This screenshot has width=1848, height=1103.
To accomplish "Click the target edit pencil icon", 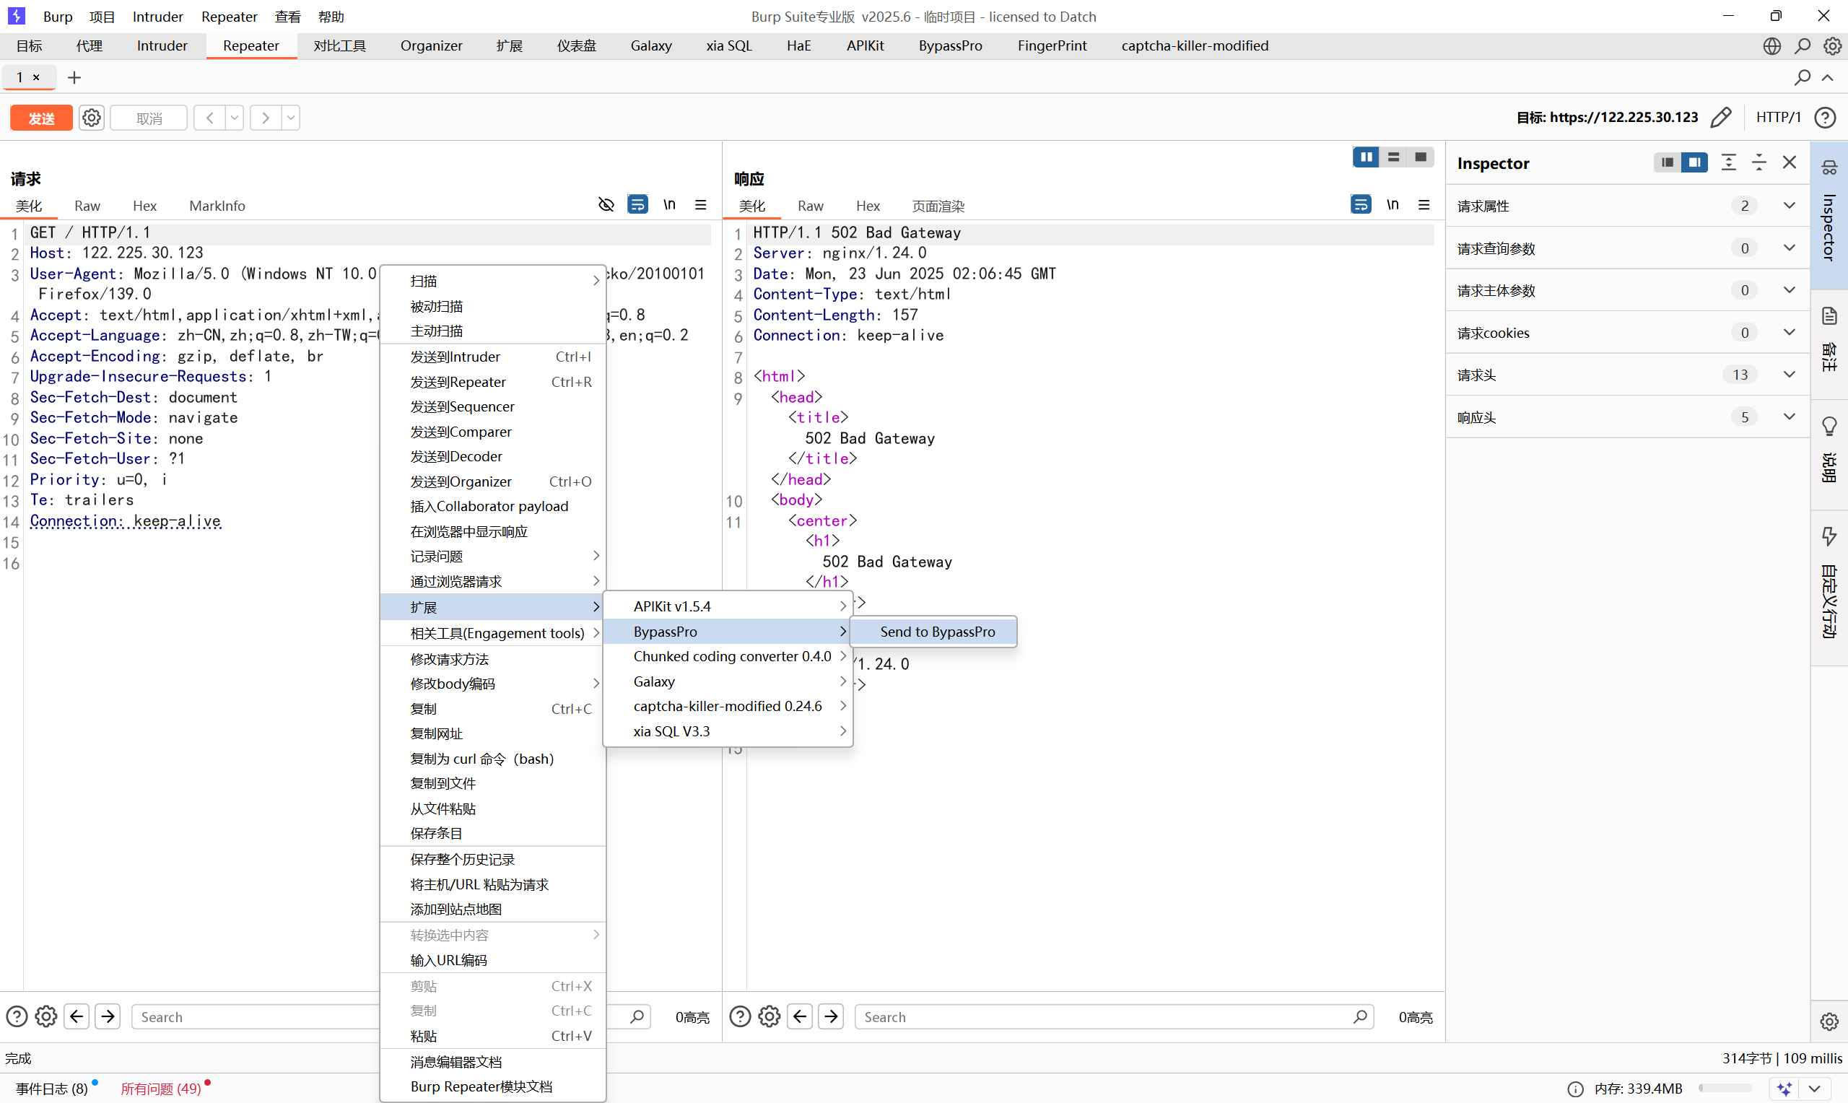I will point(1721,118).
